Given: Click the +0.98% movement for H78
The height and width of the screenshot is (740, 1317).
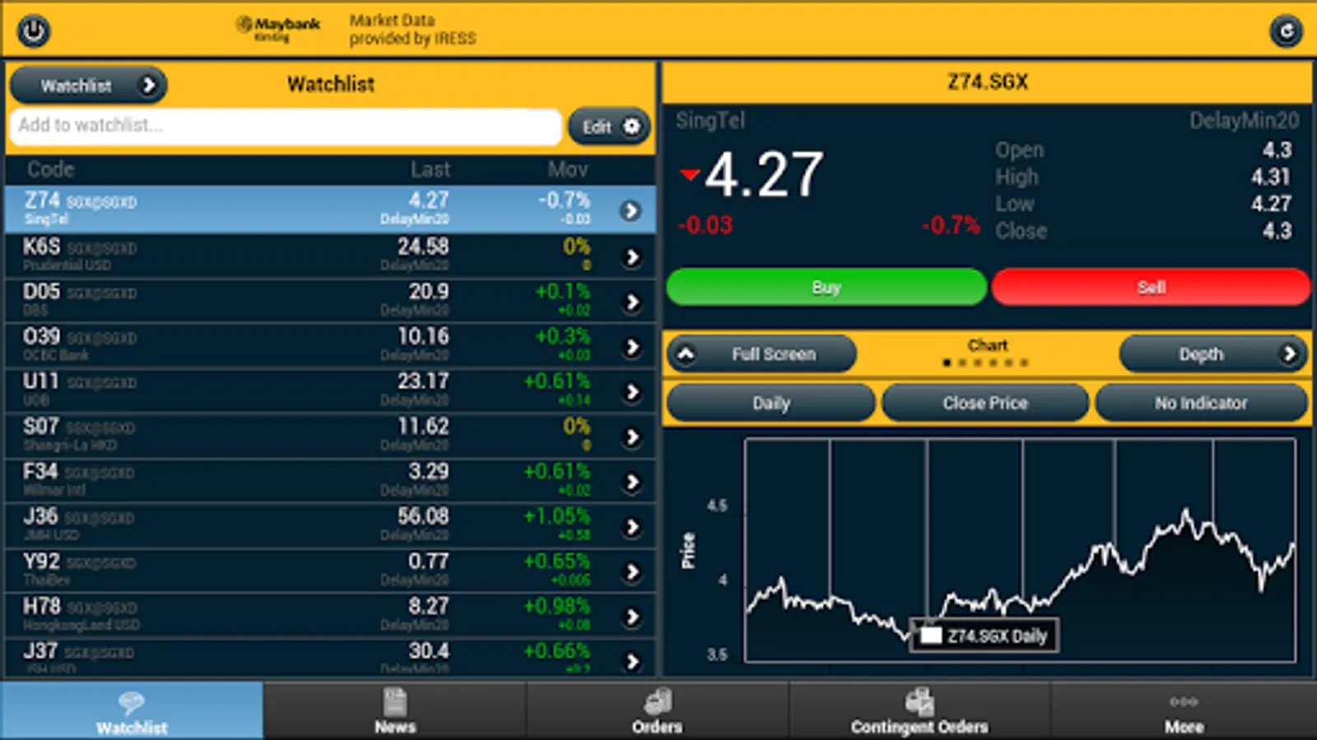Looking at the screenshot, I should [557, 606].
